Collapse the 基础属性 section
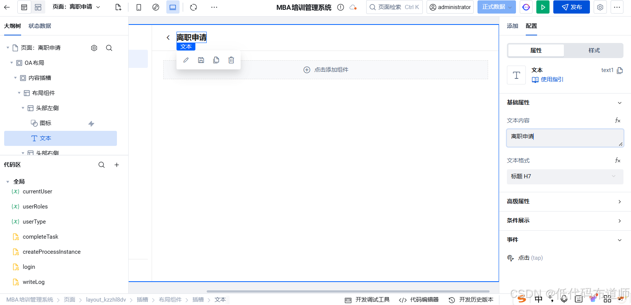Viewport: 631px width, 305px height. (619, 103)
